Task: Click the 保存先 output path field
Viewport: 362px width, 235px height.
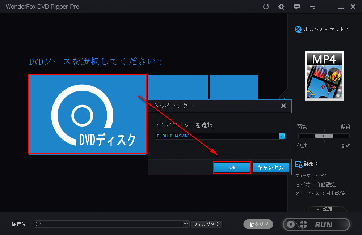Action: [x=109, y=224]
